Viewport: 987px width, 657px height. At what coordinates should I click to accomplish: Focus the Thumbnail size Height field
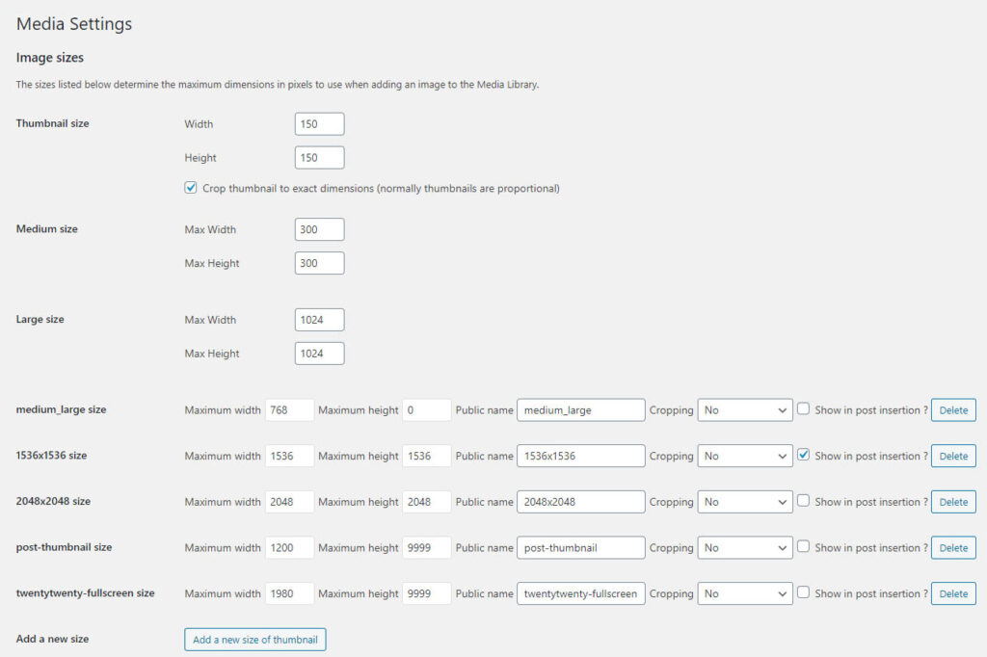pyautogui.click(x=319, y=158)
